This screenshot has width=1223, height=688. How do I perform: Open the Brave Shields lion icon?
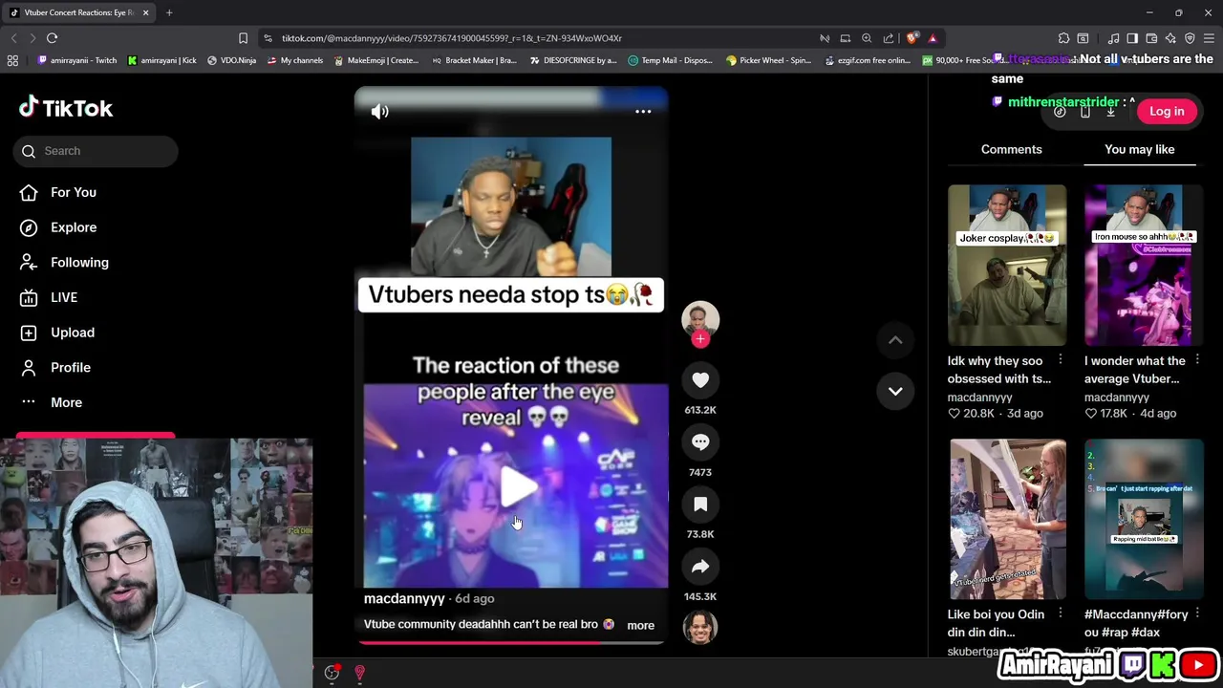pos(912,38)
